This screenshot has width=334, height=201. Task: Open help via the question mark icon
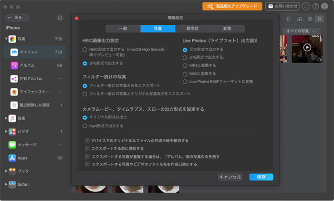coord(315,6)
